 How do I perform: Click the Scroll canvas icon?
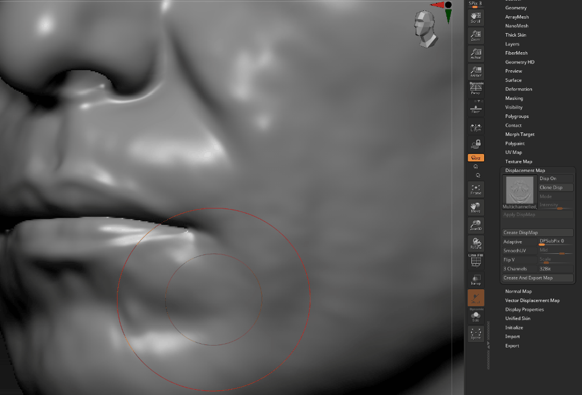[475, 17]
